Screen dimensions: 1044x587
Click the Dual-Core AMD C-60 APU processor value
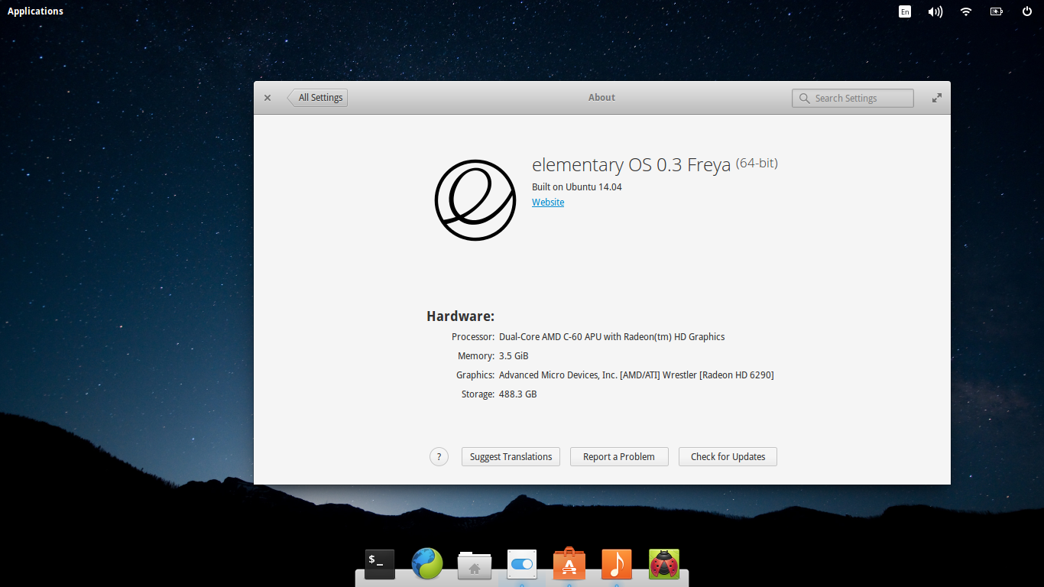click(611, 337)
